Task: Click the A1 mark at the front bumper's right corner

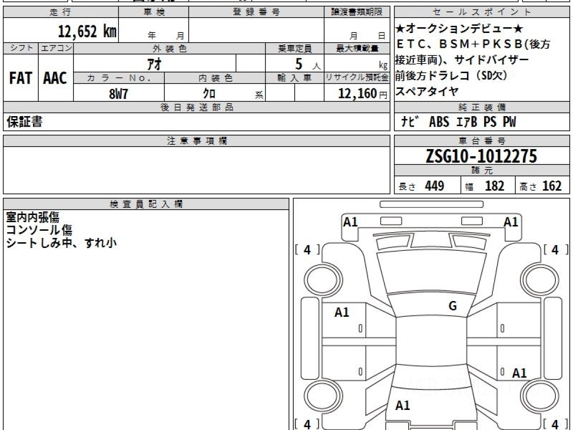Action: pyautogui.click(x=511, y=222)
